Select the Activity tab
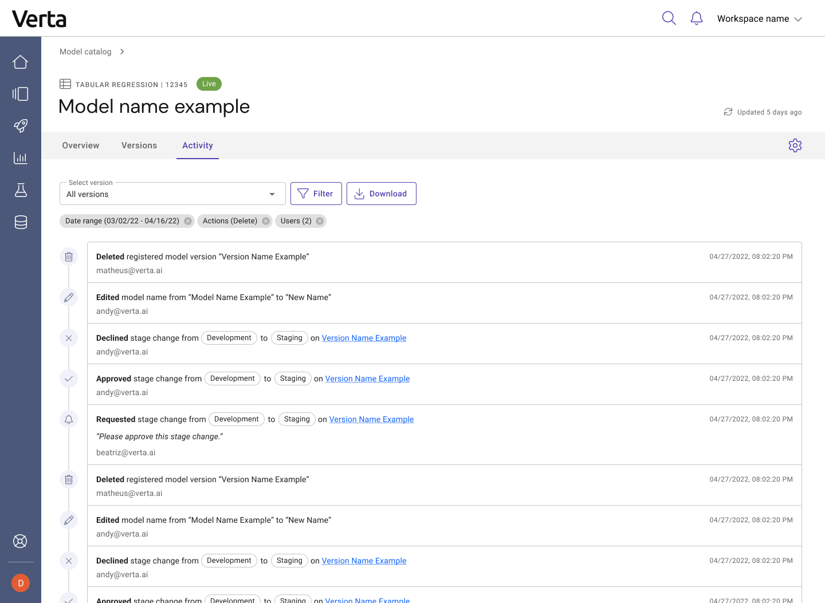The width and height of the screenshot is (825, 603). point(198,145)
